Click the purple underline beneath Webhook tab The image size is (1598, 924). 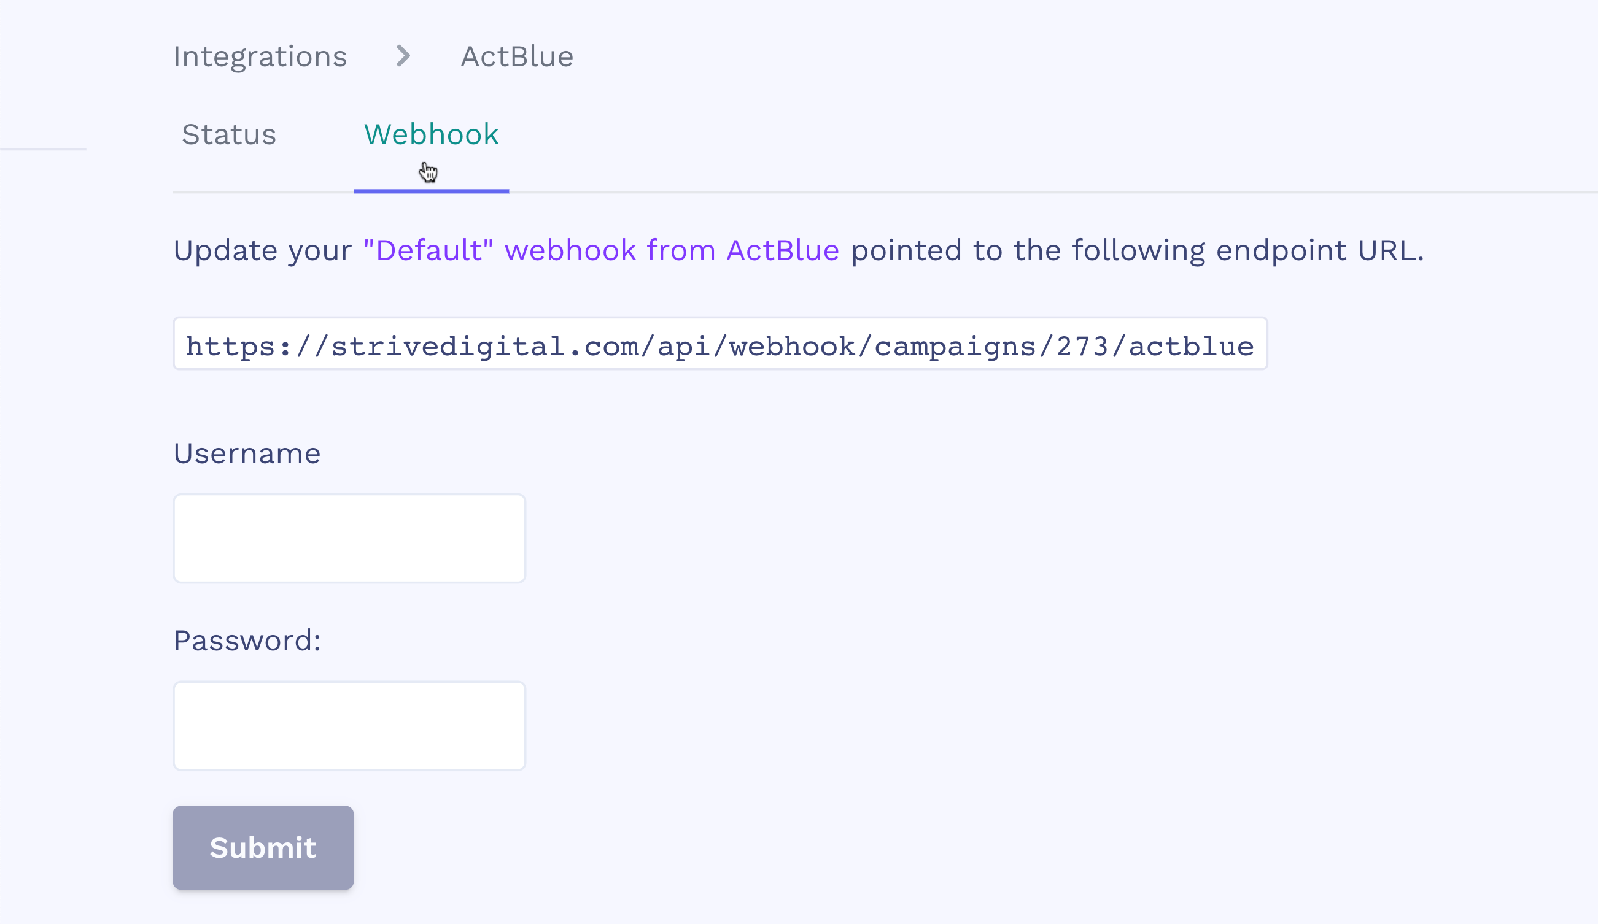[431, 191]
